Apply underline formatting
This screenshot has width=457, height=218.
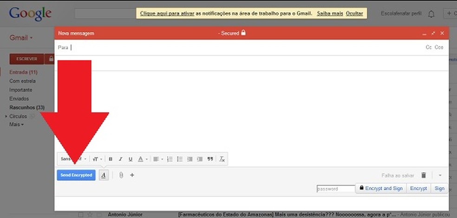(131, 159)
